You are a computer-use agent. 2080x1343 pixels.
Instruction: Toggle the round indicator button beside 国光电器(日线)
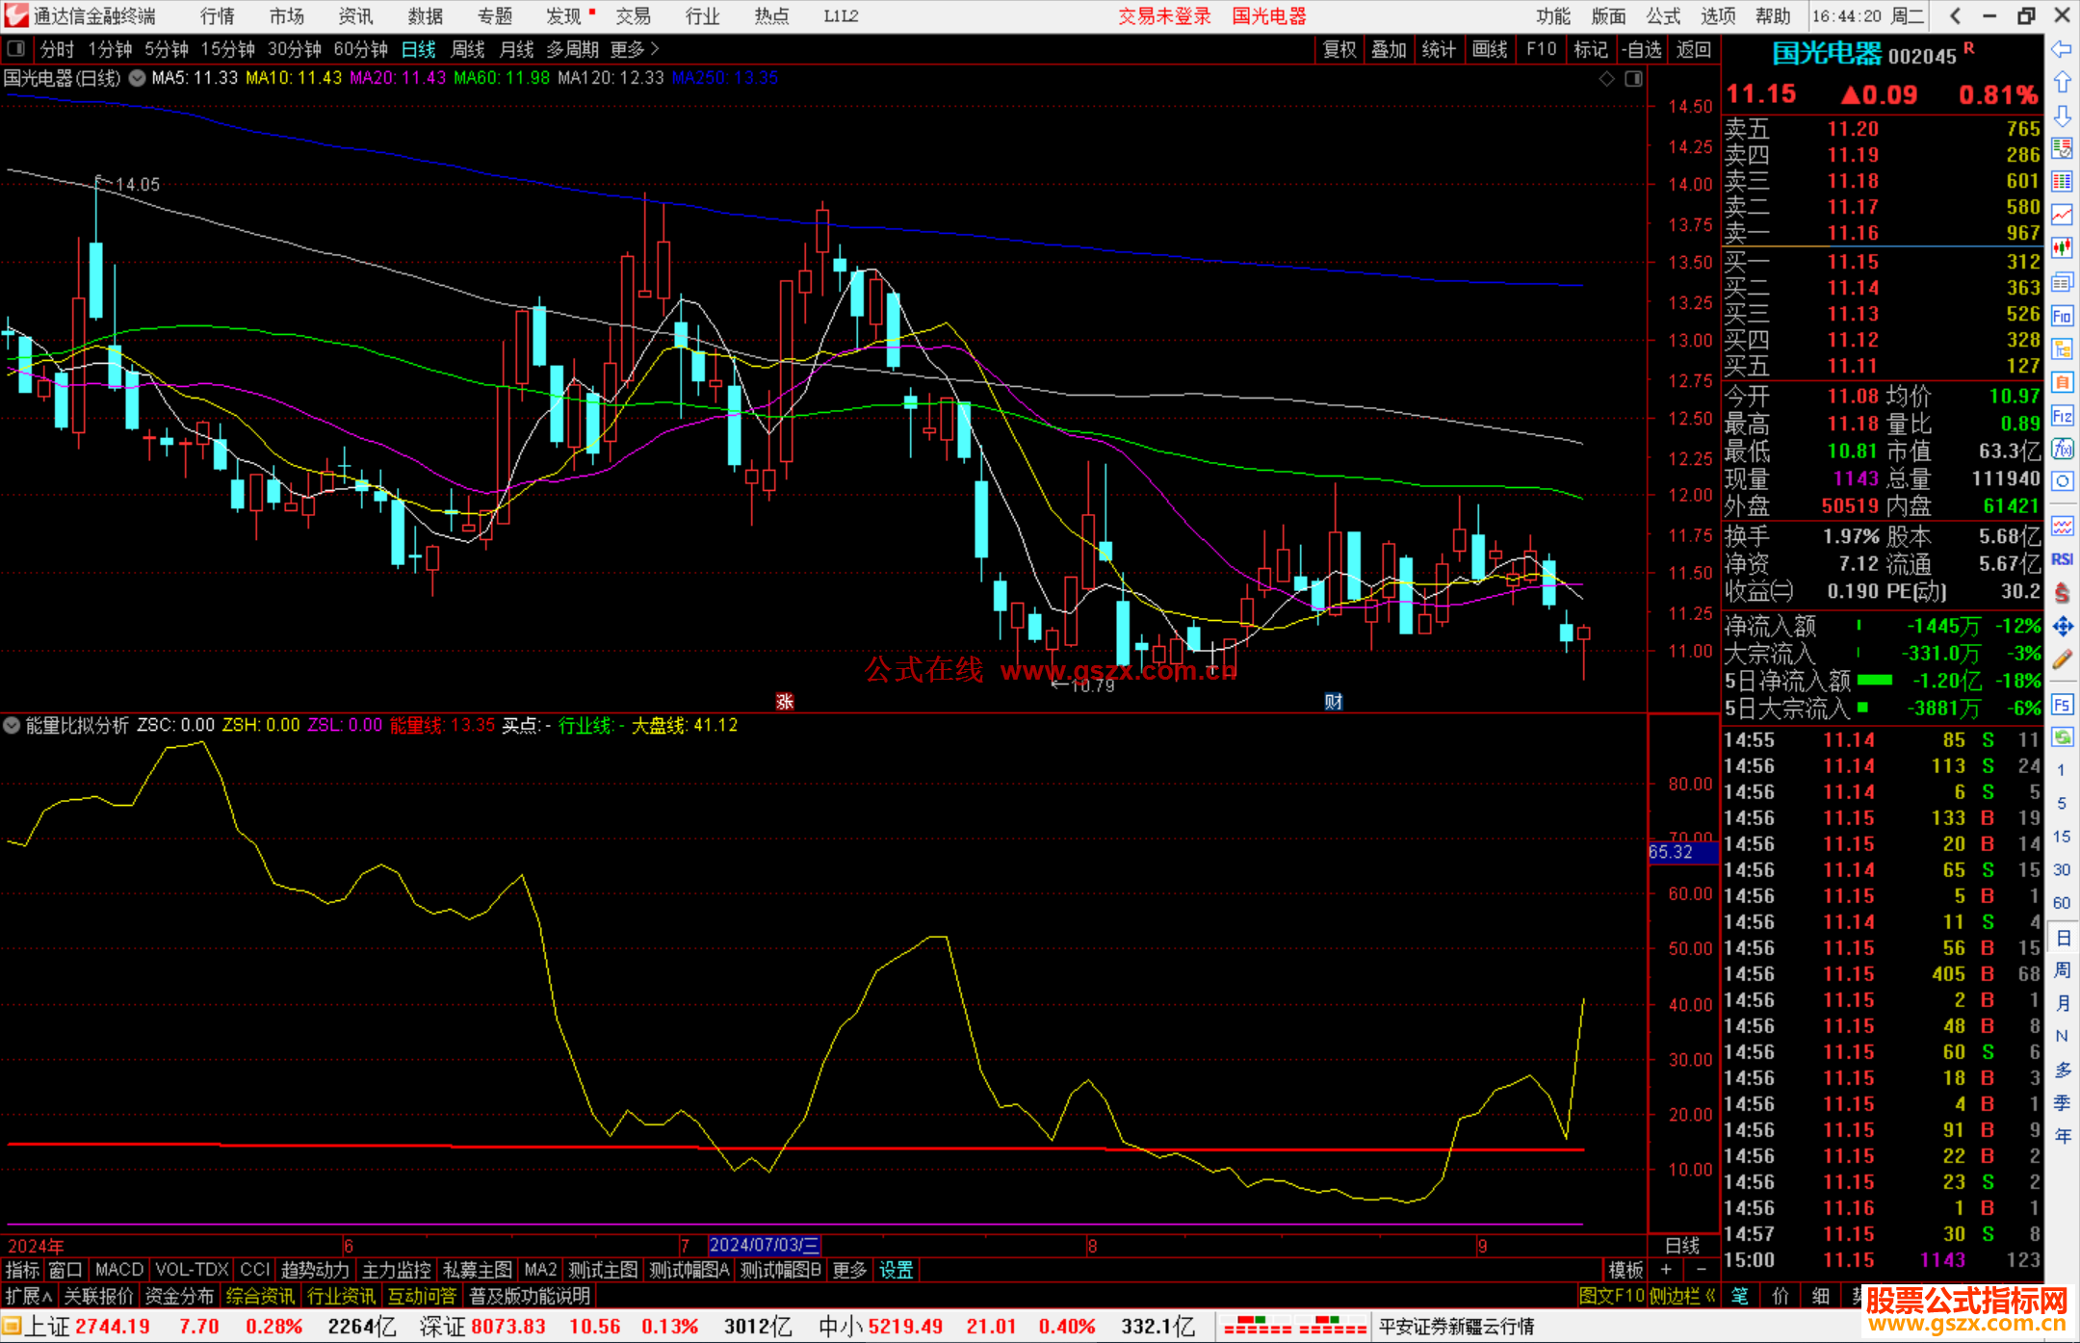[x=138, y=78]
